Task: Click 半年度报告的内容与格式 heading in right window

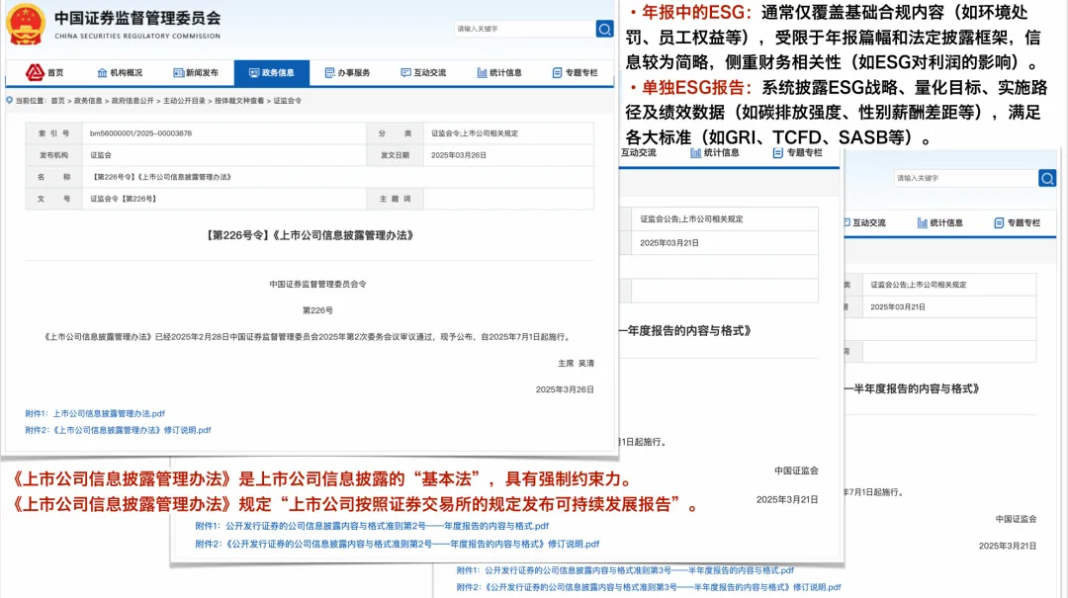Action: (x=913, y=388)
